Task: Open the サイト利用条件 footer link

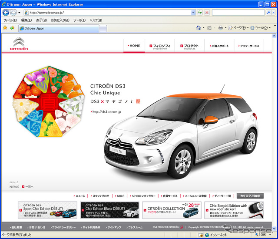Action: [91, 227]
